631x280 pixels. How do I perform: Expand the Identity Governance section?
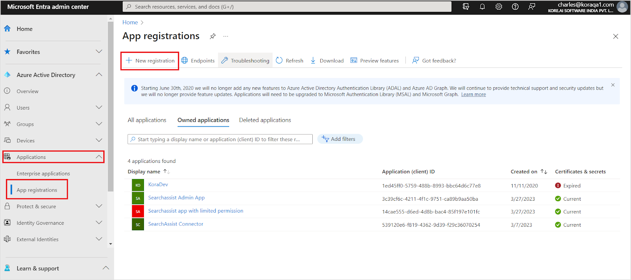pyautogui.click(x=99, y=223)
